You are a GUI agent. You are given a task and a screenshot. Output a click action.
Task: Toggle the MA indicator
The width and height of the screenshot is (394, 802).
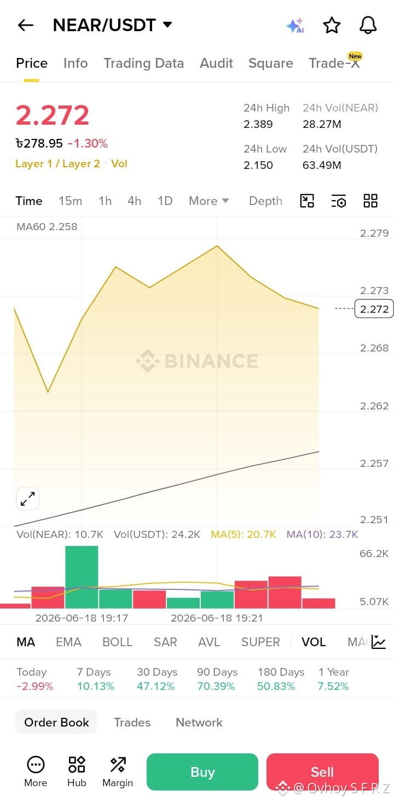[x=26, y=642]
